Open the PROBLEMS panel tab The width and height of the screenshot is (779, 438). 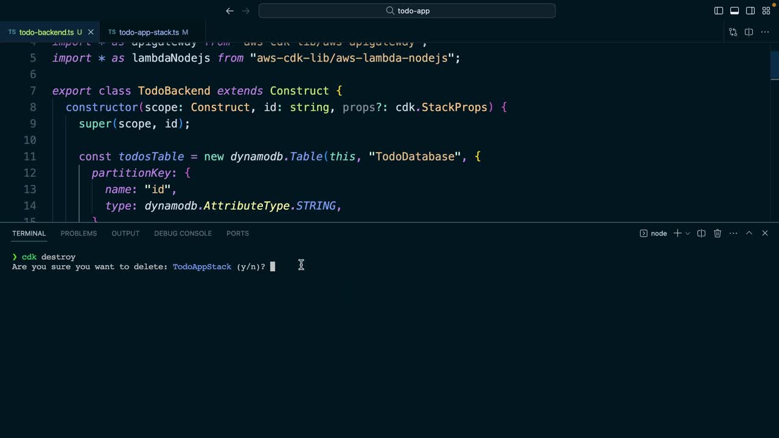79,234
